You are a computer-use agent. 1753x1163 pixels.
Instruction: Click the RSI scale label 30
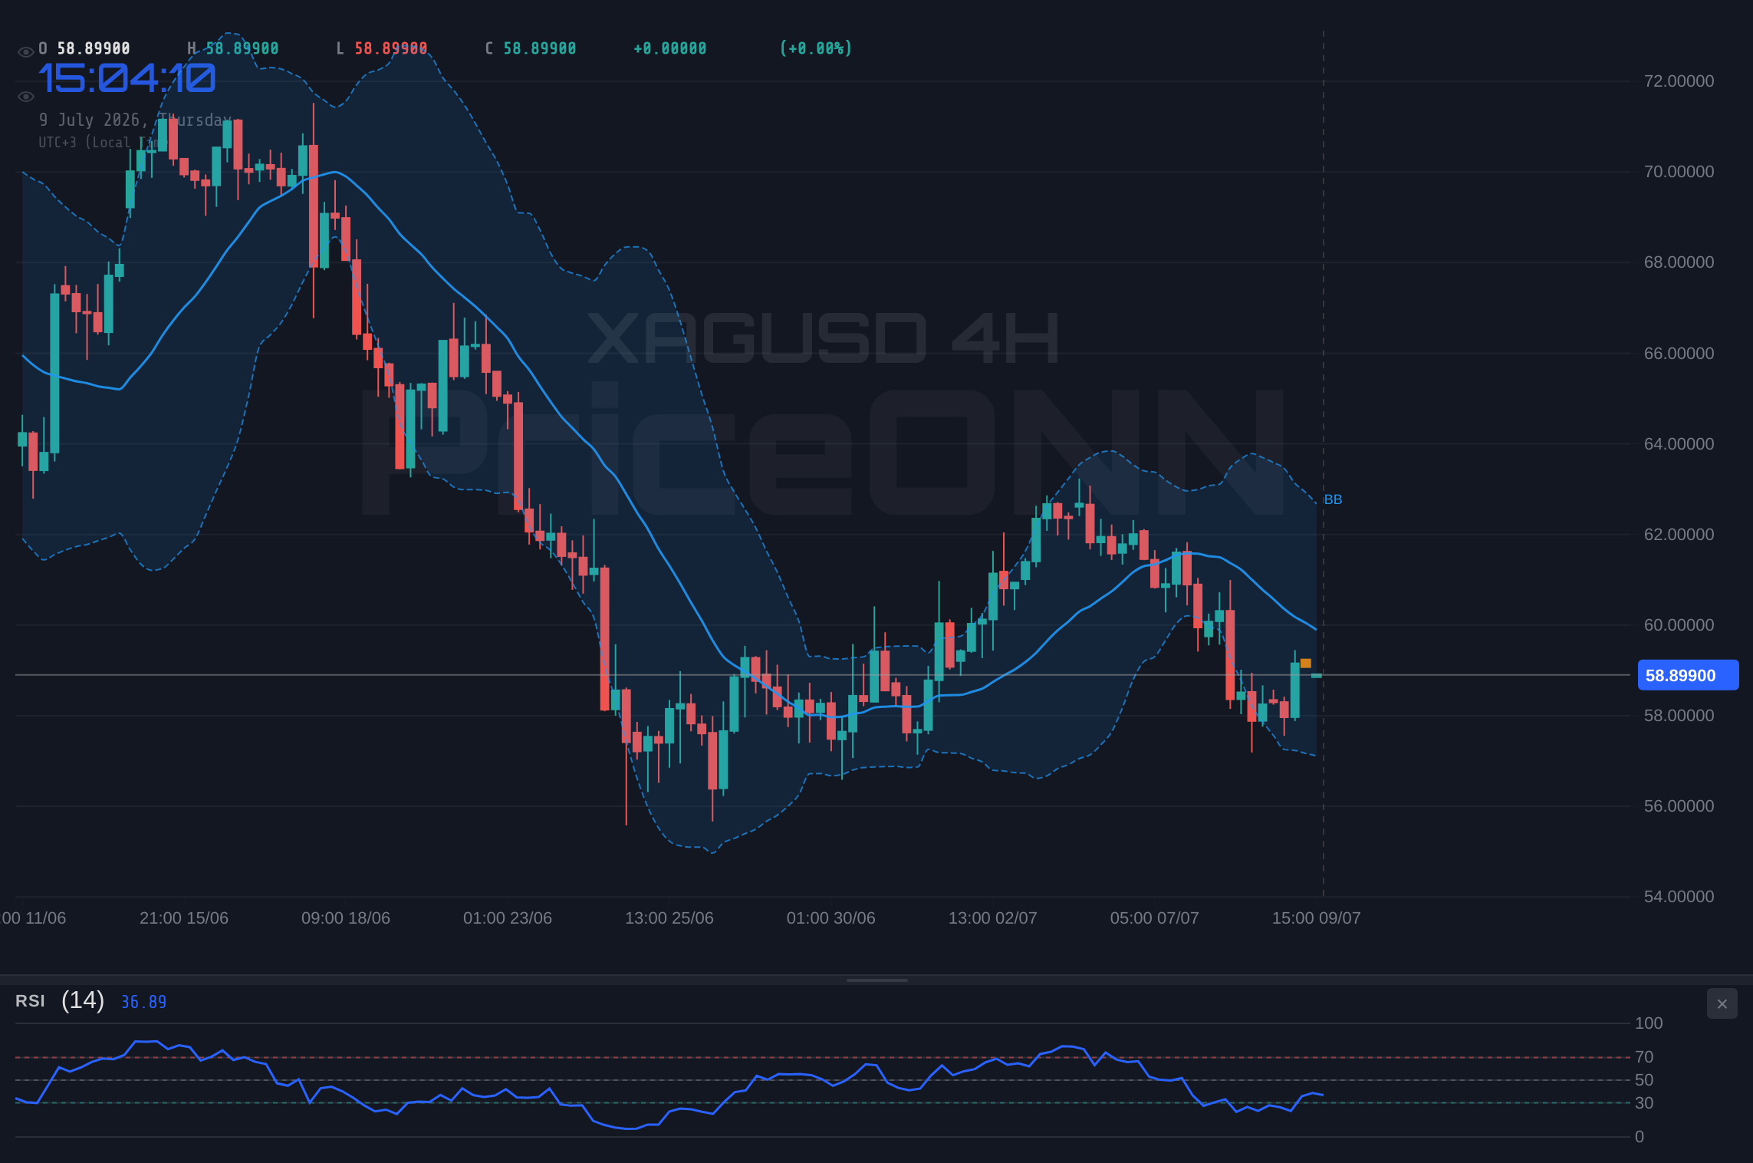(1644, 1103)
